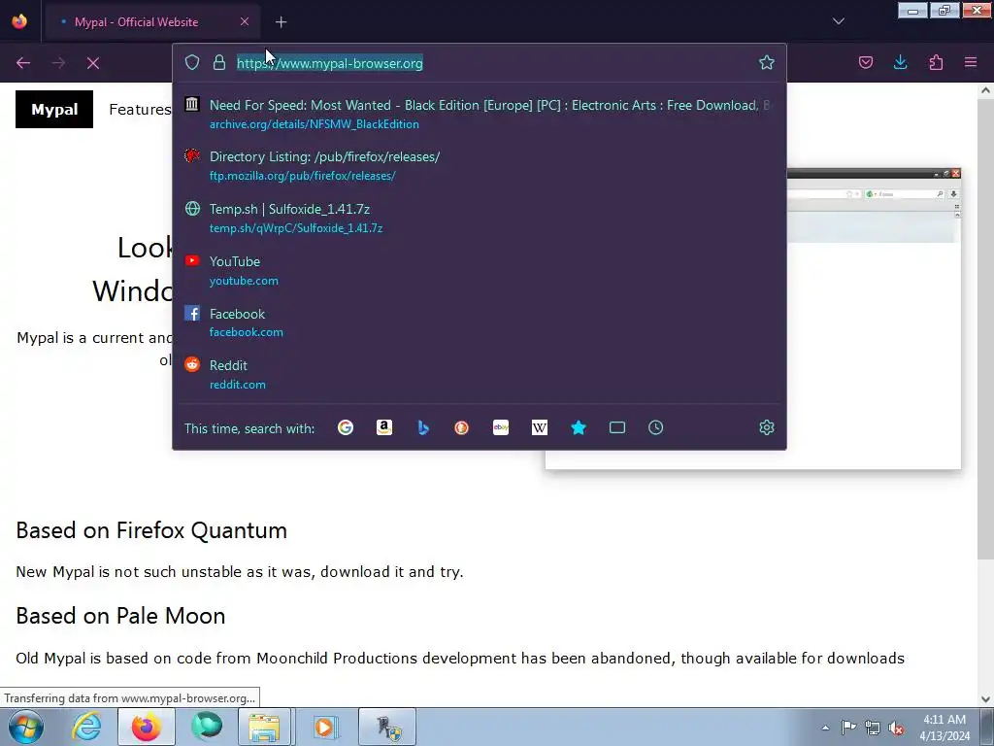Search this time with DuckDuckGo

(x=461, y=427)
